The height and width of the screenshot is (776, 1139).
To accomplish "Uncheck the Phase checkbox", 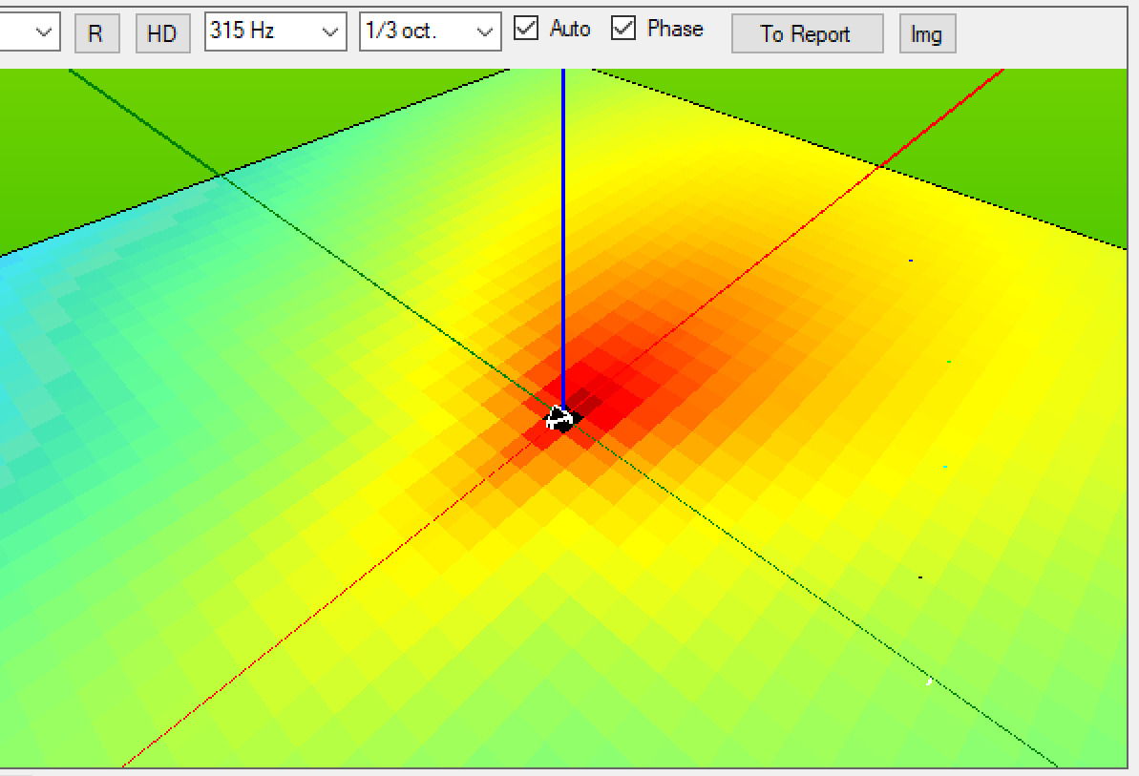I will [625, 29].
